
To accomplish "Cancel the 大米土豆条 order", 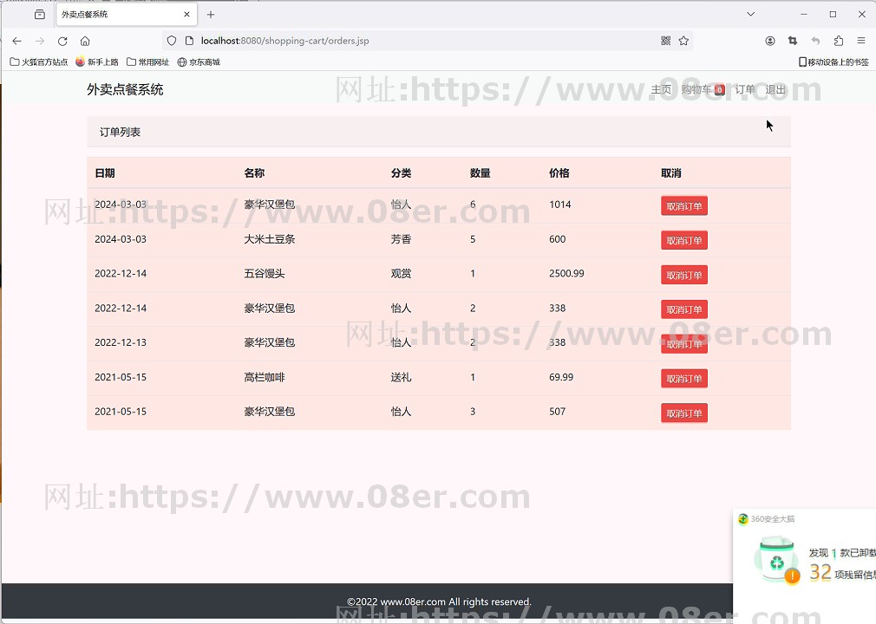I will click(684, 241).
